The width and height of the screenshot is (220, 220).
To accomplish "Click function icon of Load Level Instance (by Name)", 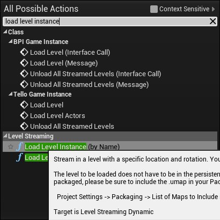I will tap(19, 146).
